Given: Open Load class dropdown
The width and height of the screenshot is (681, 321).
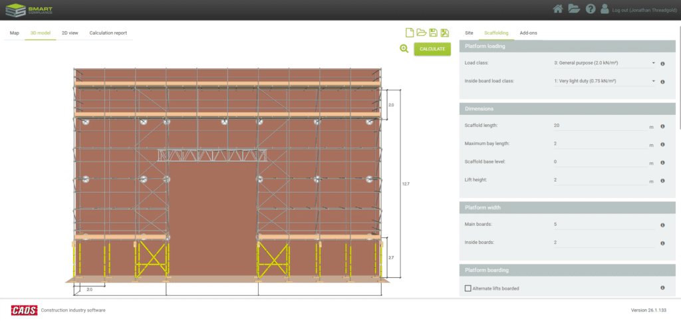Looking at the screenshot, I should pyautogui.click(x=604, y=63).
